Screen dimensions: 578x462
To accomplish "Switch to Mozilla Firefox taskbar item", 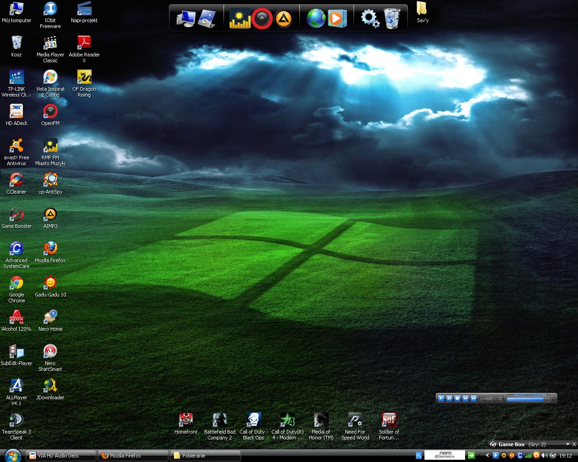I will pos(133,456).
